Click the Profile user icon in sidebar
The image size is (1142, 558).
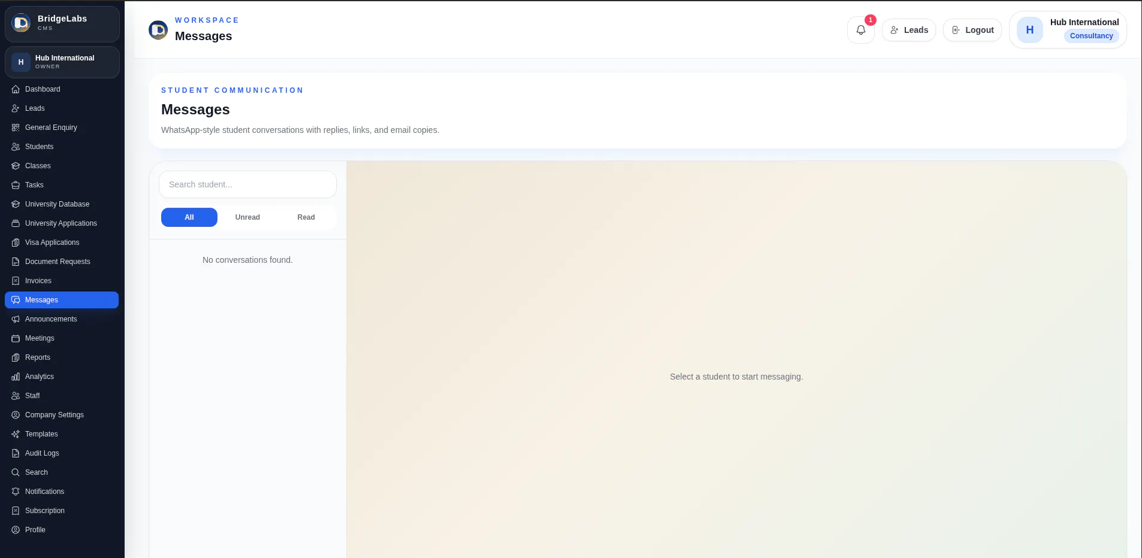click(16, 530)
